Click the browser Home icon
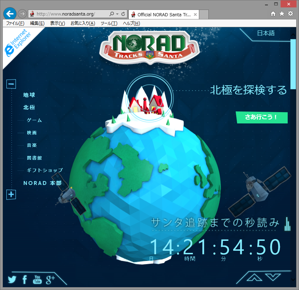299x290 pixels. 273,13
